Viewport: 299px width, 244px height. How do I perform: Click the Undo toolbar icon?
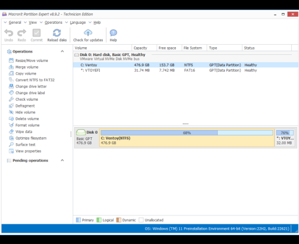tap(8, 33)
